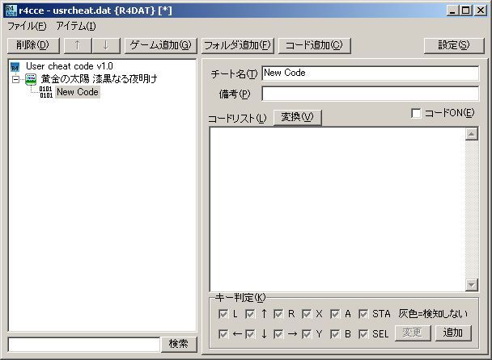The height and width of the screenshot is (360, 492).
Task: Select the 黄金の太陽 漆黒なる夜明け game entry
Action: pyautogui.click(x=100, y=79)
